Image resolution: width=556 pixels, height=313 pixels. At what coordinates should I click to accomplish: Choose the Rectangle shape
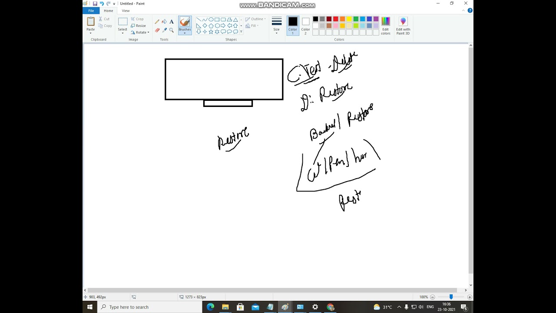tap(217, 20)
